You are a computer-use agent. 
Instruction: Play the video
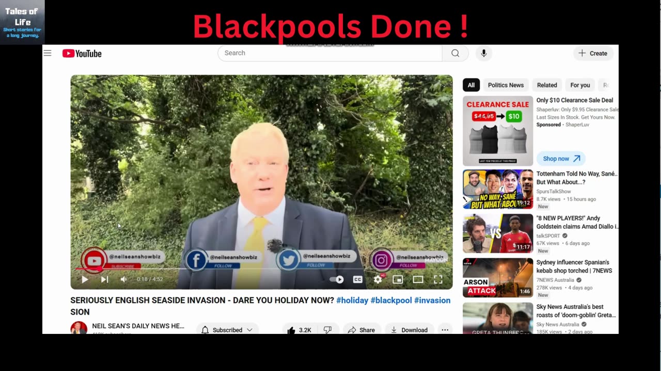click(x=85, y=279)
